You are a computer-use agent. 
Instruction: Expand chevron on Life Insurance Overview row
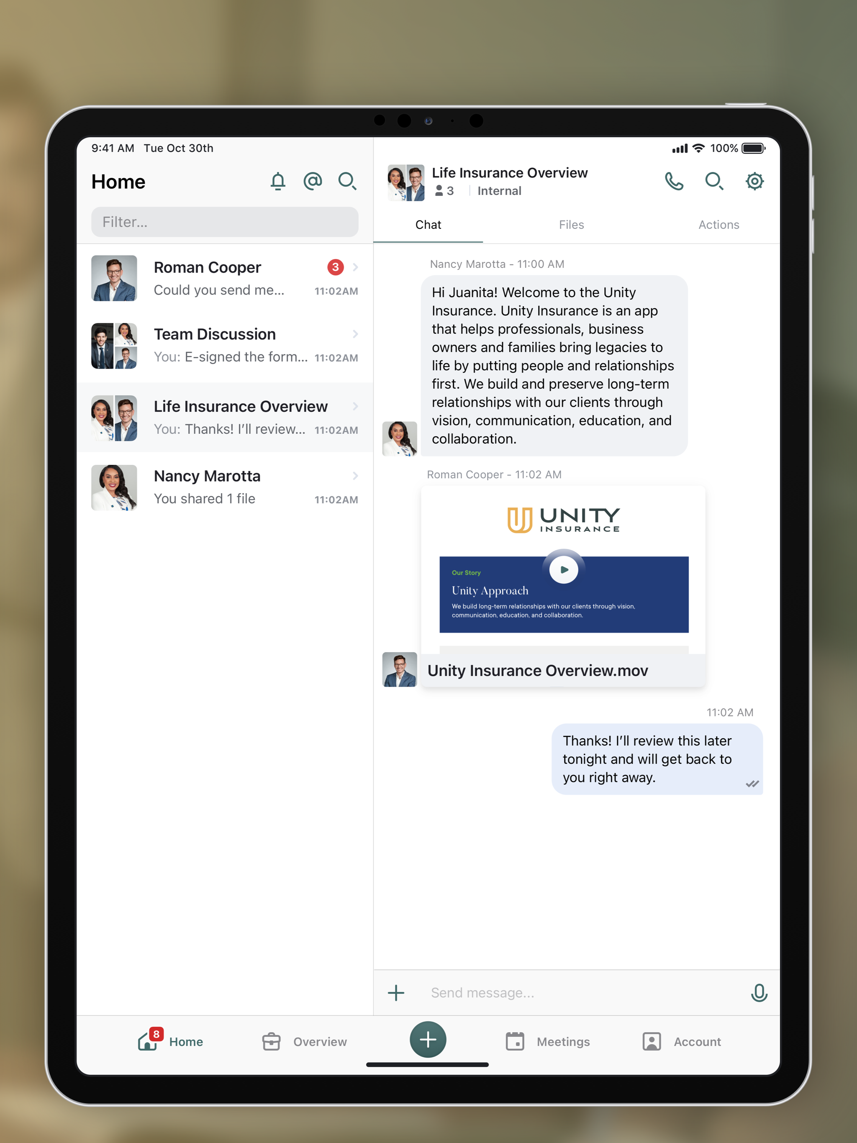(355, 406)
